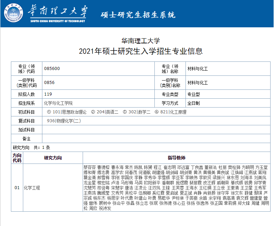
Task: Click the planned enrollment number 119
Action: [48, 94]
